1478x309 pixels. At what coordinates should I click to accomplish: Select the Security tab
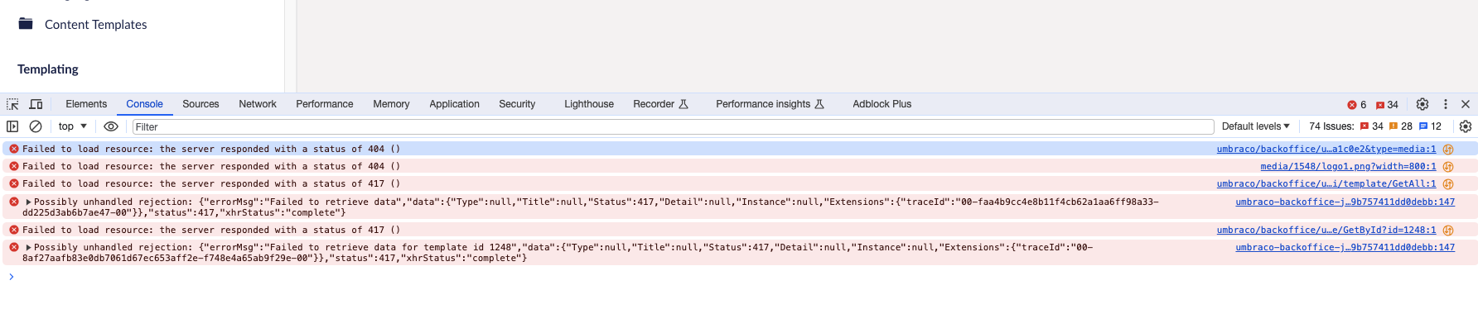(x=517, y=104)
